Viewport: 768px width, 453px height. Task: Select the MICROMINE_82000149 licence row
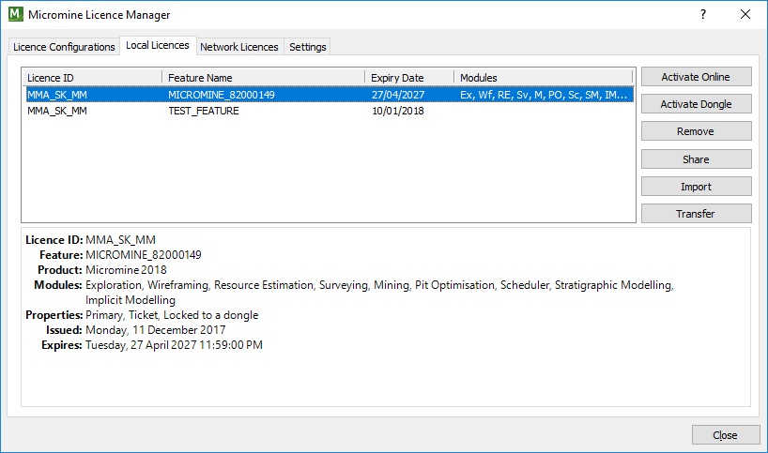point(330,95)
